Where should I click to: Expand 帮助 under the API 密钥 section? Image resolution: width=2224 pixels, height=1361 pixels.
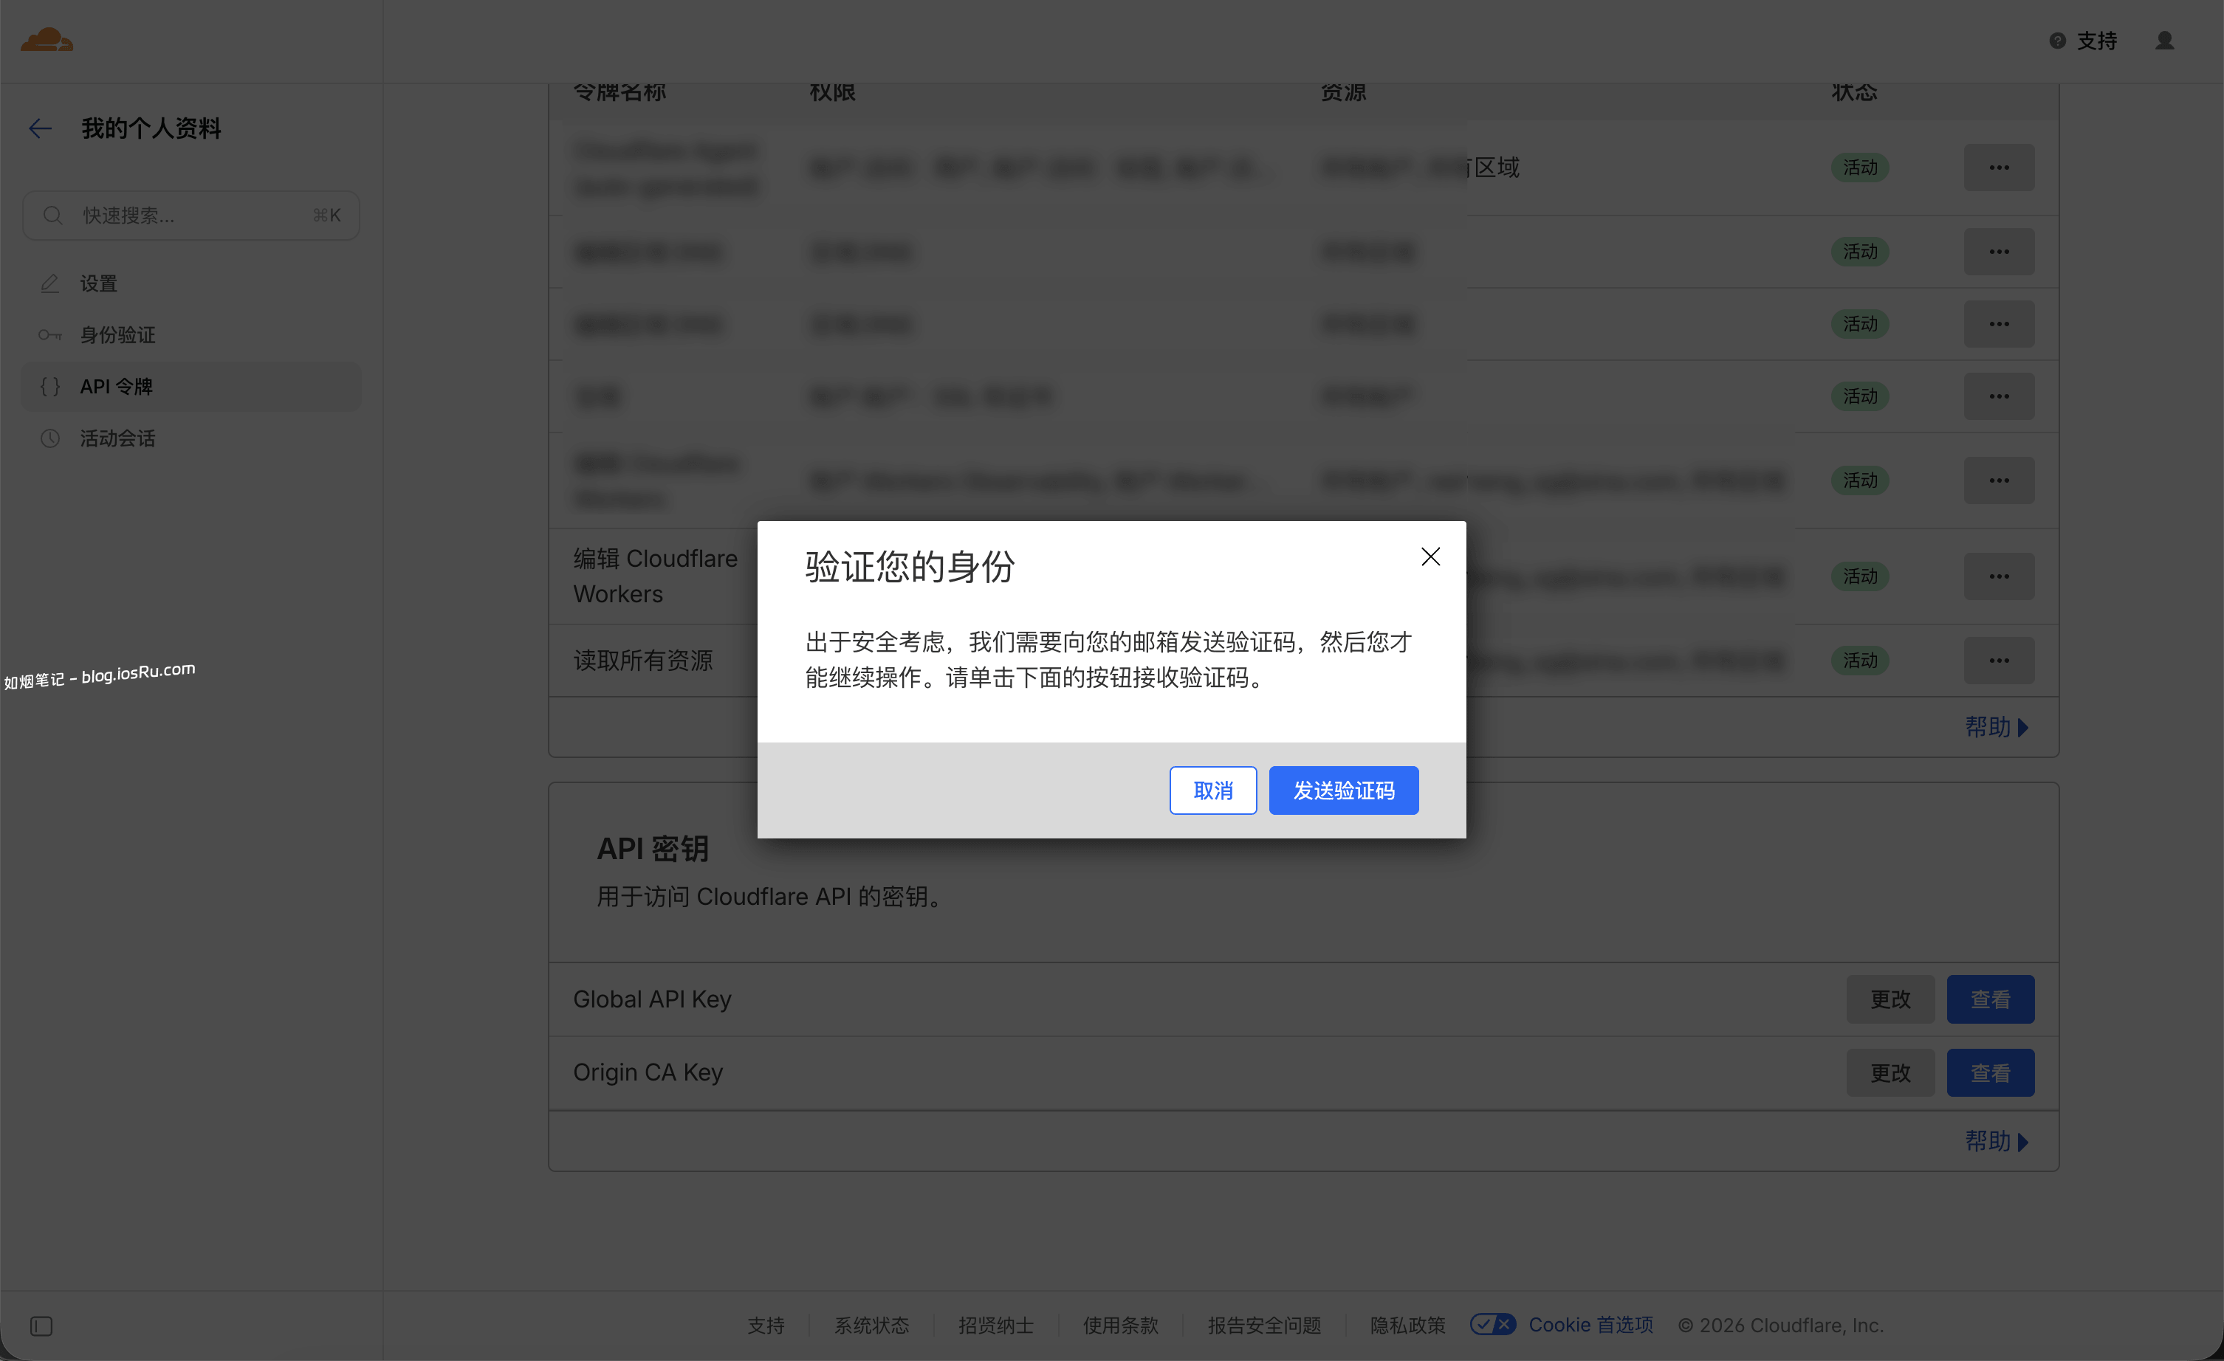(1997, 1141)
